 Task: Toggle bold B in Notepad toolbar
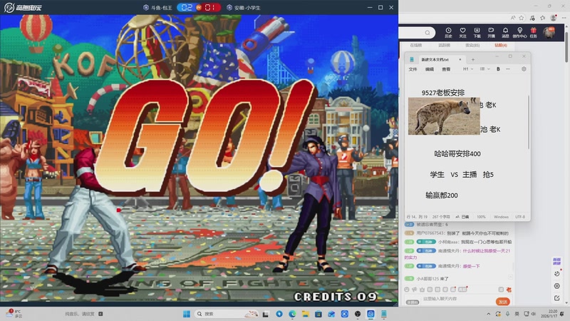pos(498,68)
